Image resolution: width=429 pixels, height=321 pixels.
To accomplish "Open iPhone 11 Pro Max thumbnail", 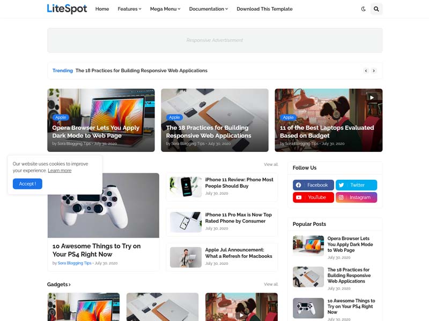I will point(186,222).
